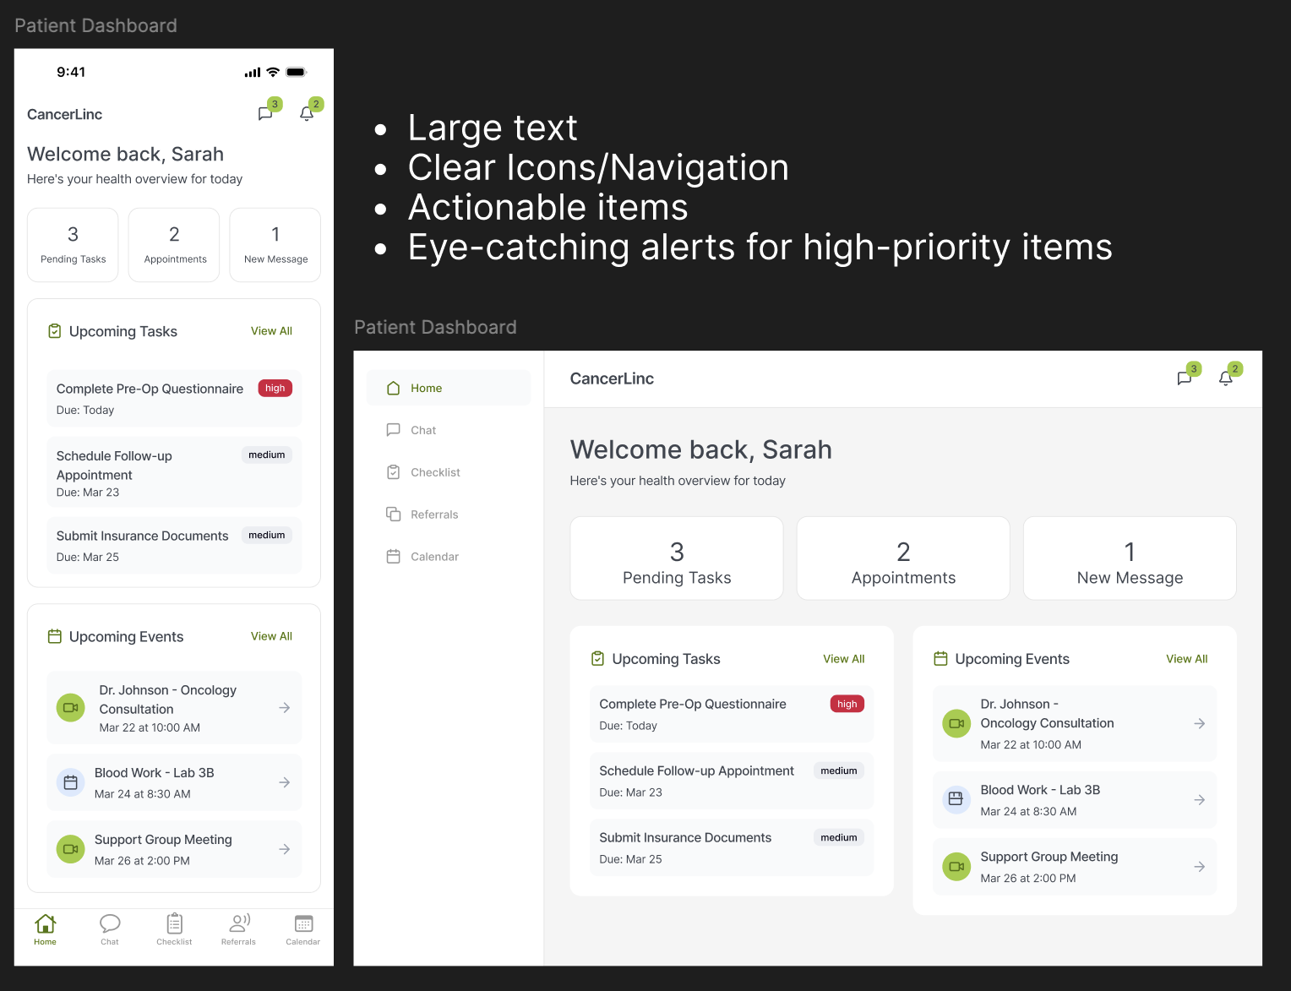Image resolution: width=1291 pixels, height=991 pixels.
Task: Open the video icon for Support Group Meeting
Action: 956,866
